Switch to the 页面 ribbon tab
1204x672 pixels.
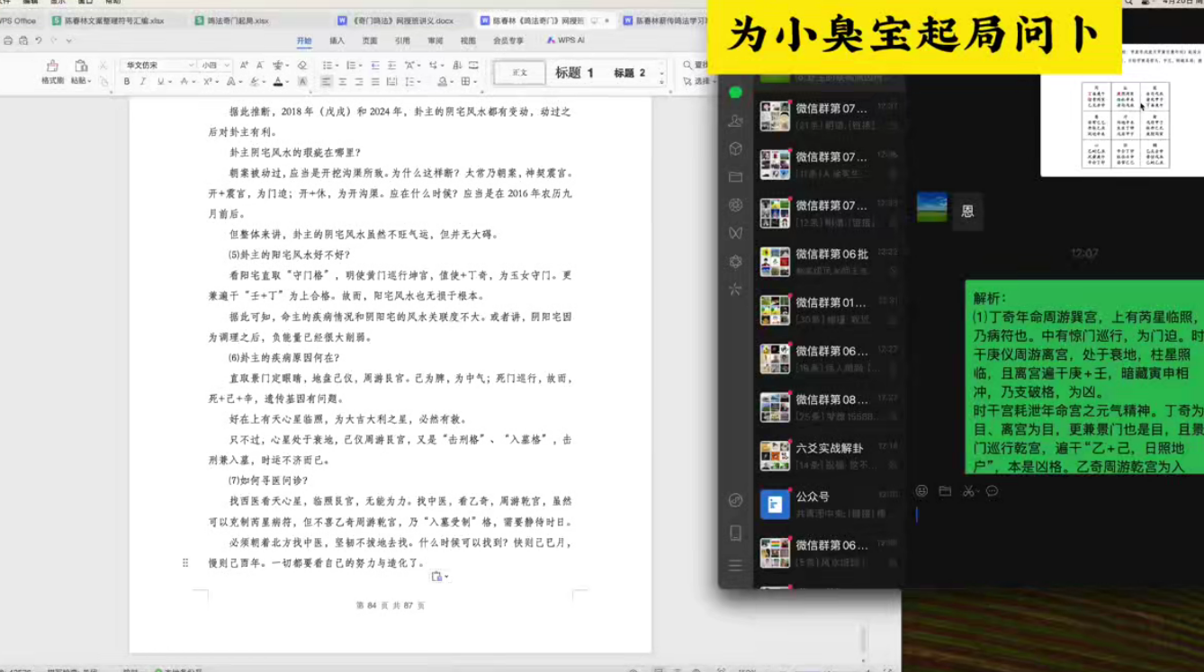coord(369,40)
